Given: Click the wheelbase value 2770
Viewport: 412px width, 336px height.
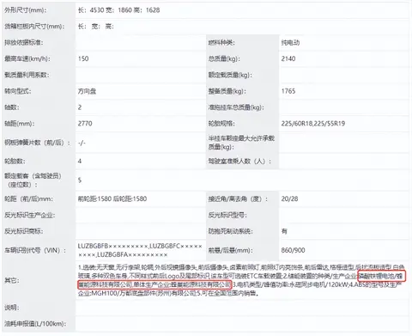Looking at the screenshot, I should click(85, 124).
